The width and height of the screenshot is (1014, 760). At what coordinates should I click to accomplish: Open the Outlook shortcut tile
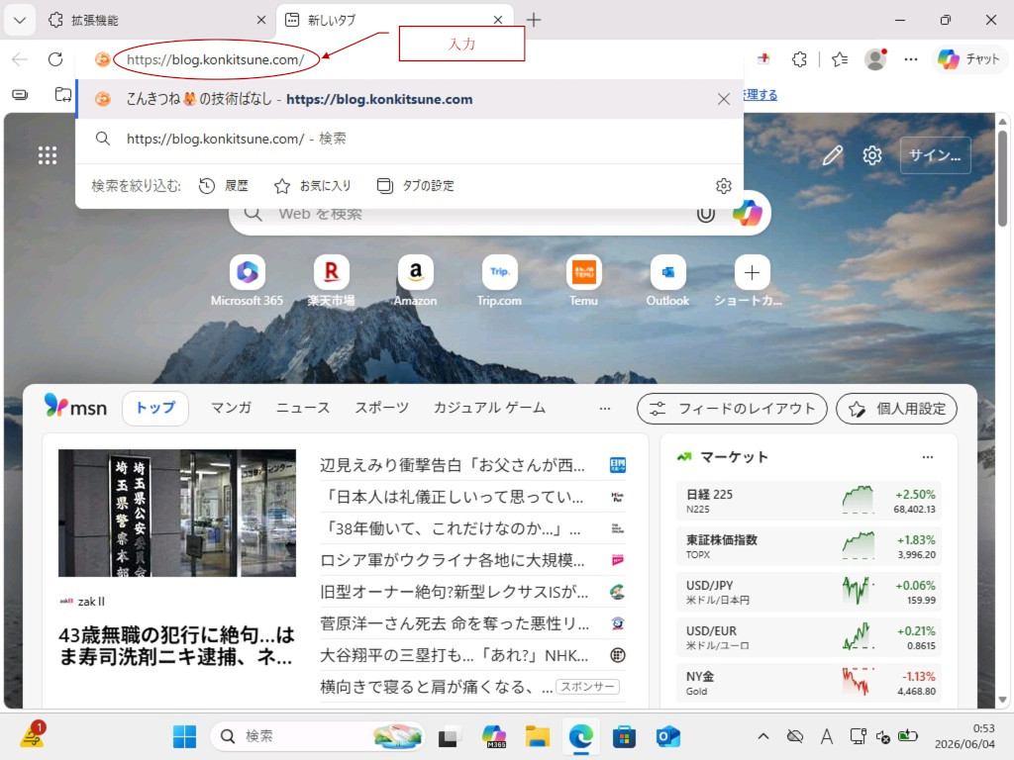tap(667, 281)
